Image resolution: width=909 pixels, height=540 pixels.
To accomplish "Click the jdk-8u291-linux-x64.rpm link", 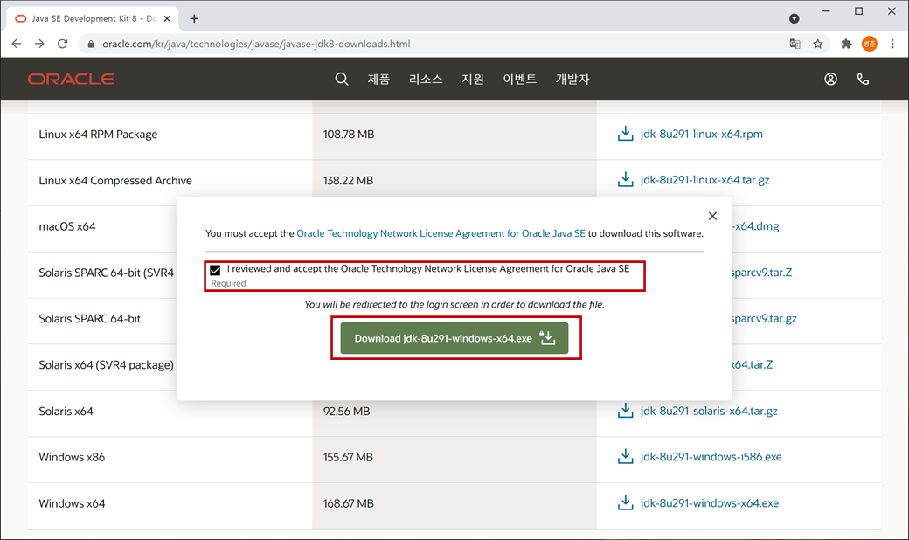I will point(702,134).
